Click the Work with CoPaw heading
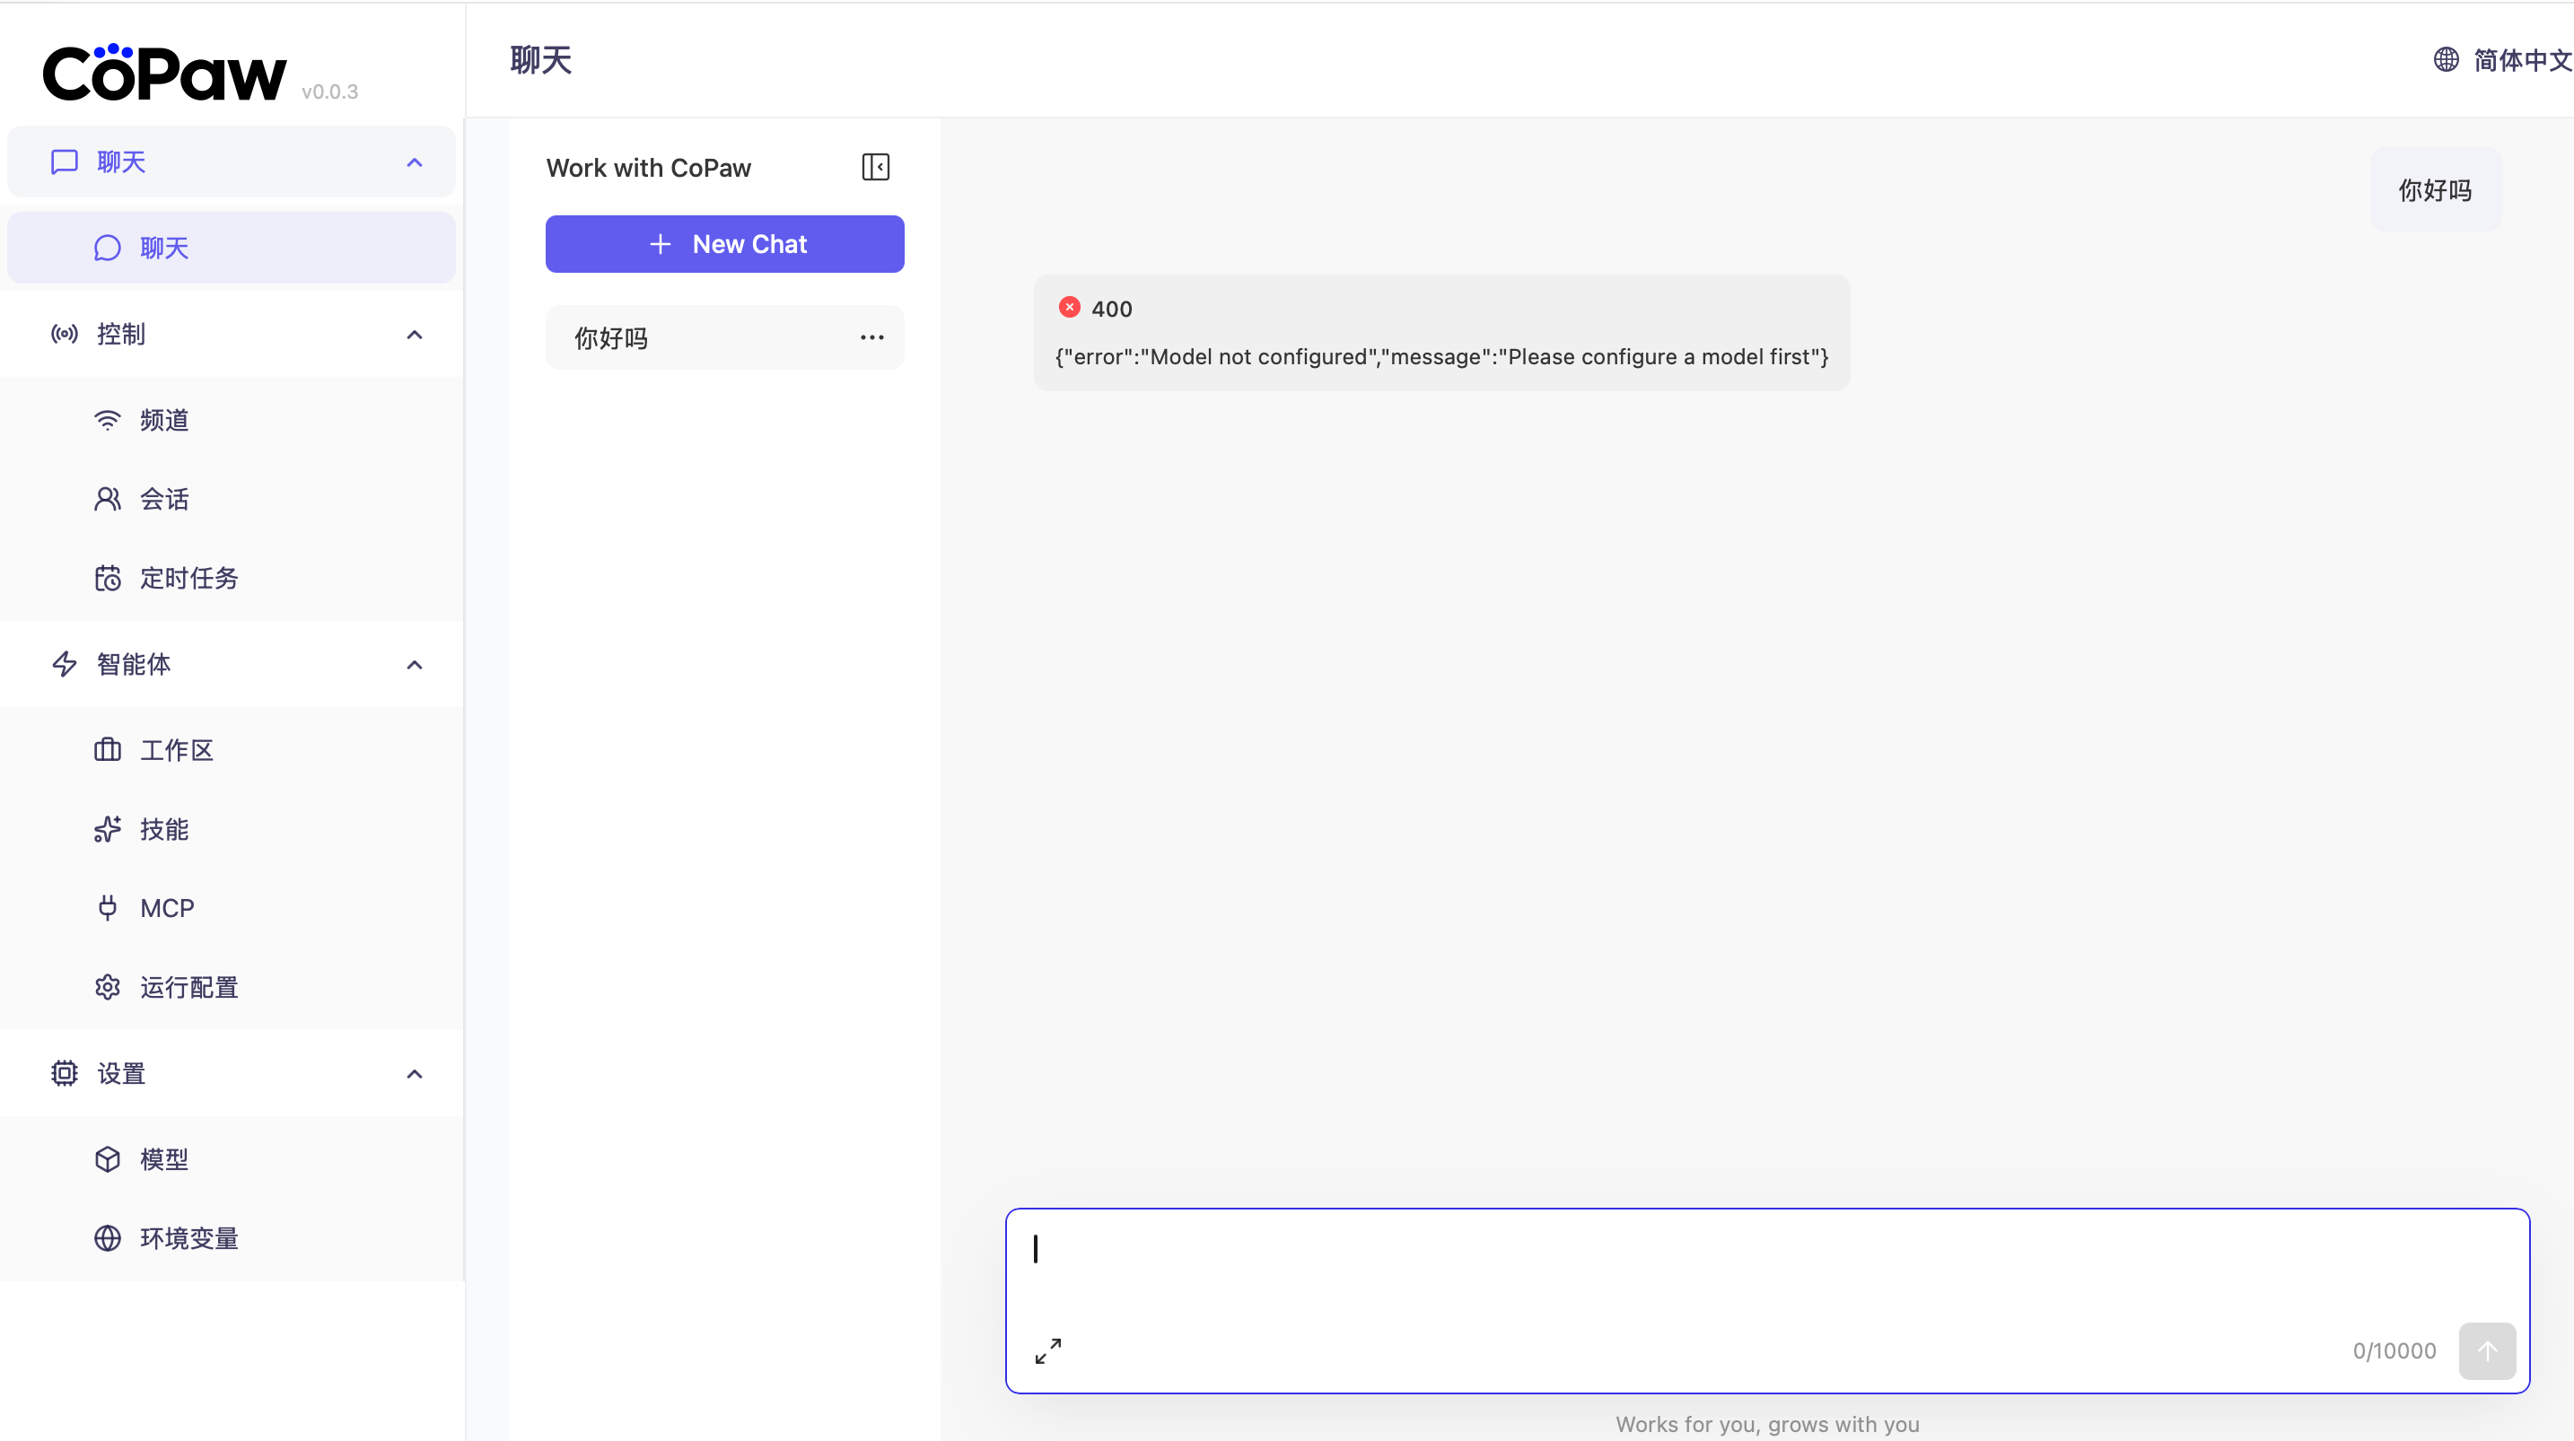Screen dimensions: 2574x1441 [649, 168]
